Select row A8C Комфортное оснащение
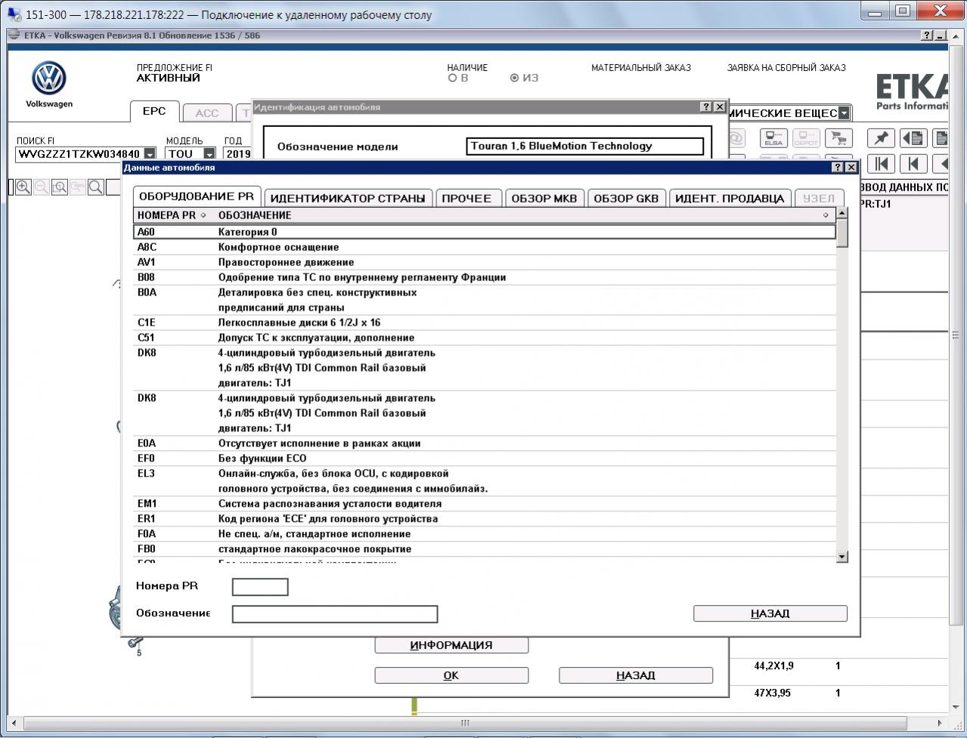 click(485, 247)
